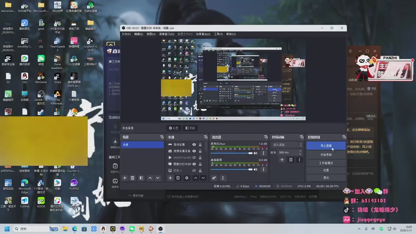Open three-dot options for 桌面音频 channel
This screenshot has width=416, height=234.
[263, 170]
